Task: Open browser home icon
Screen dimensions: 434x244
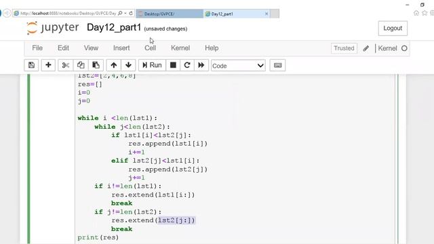Action: click(416, 13)
